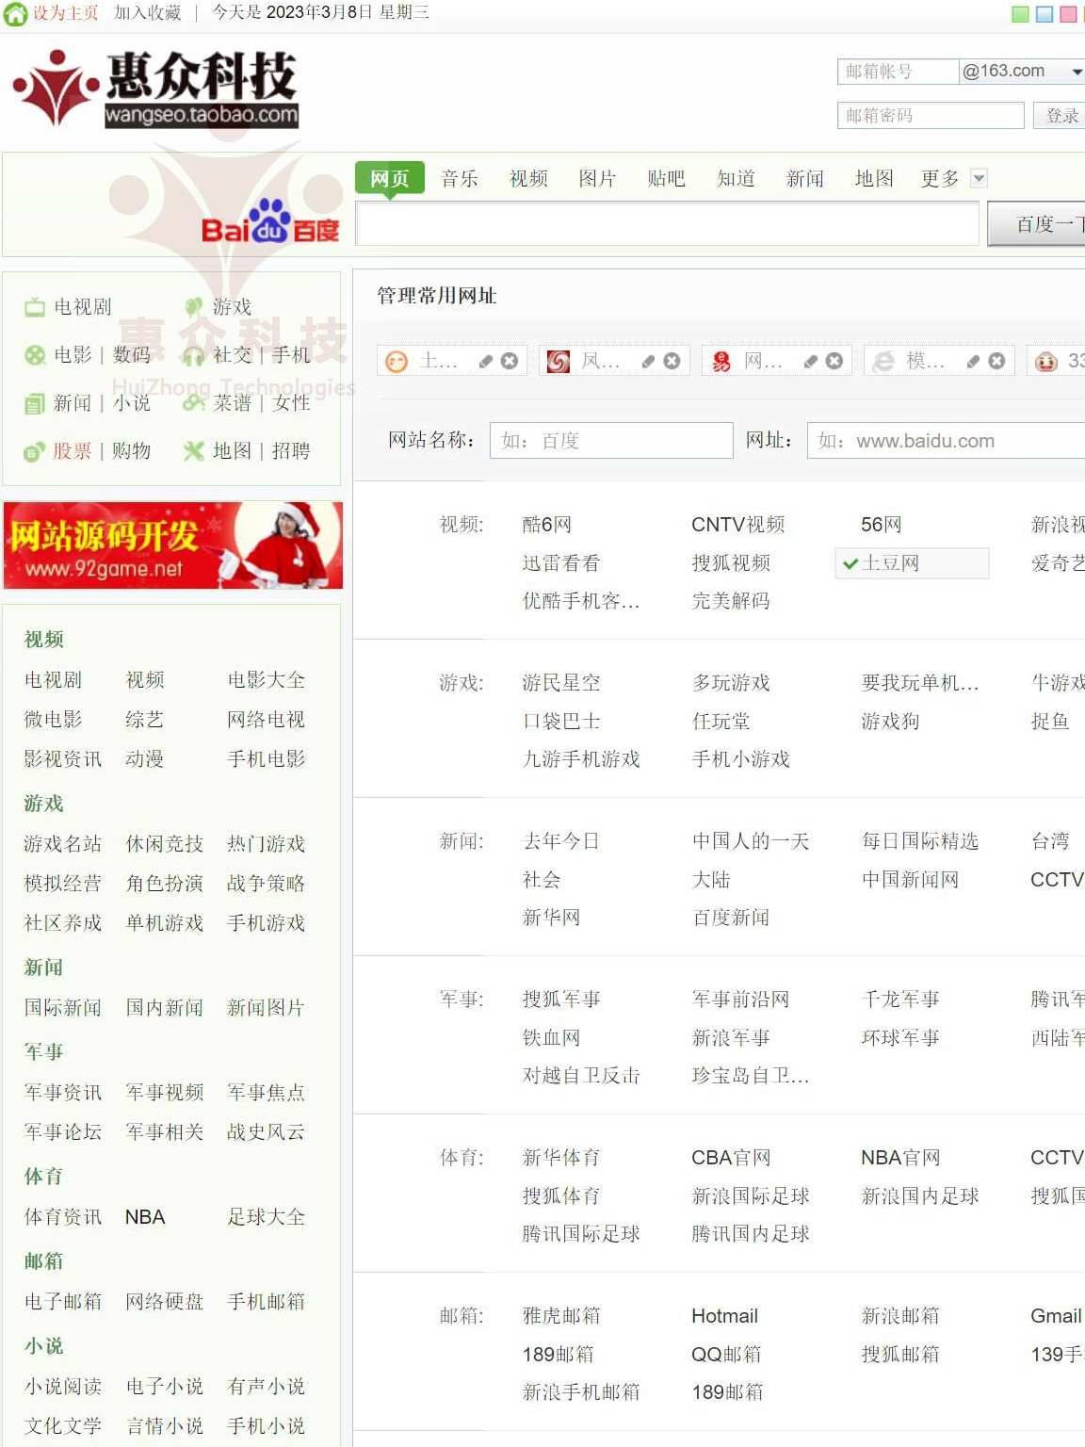
Task: Focus the 邮箱密码 input field
Action: tap(931, 116)
